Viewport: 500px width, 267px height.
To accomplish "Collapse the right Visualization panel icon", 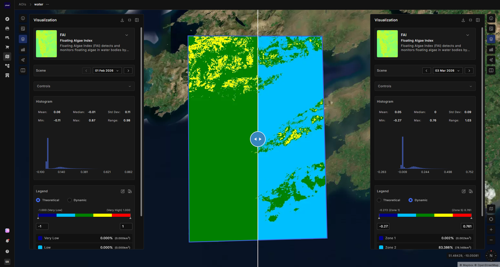I will coord(470,20).
